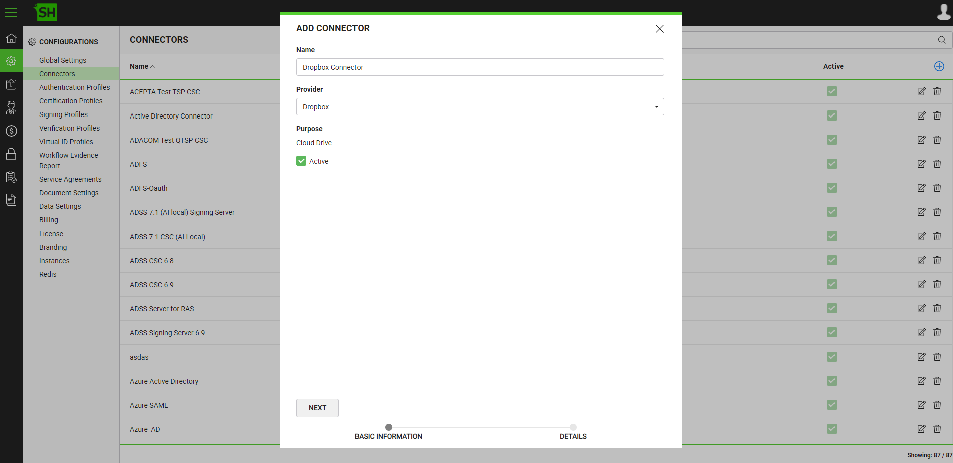Delete the ADFS-Oauth connector
This screenshot has width=953, height=463.
937,188
